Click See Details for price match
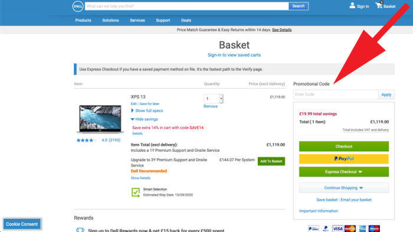 pos(282,30)
